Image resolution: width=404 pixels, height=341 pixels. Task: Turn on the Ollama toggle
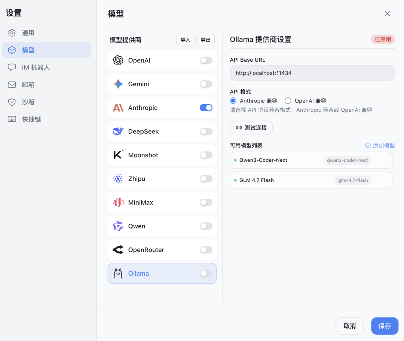(x=206, y=273)
